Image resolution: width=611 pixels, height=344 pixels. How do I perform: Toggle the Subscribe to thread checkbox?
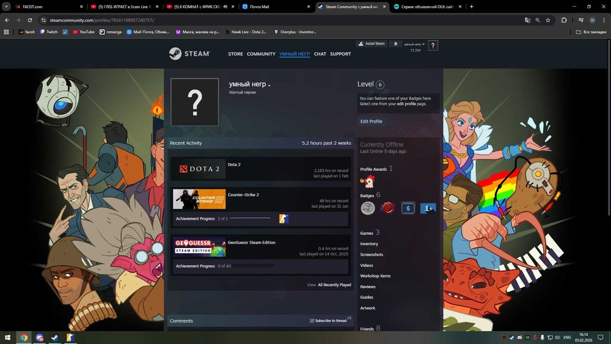(x=312, y=321)
